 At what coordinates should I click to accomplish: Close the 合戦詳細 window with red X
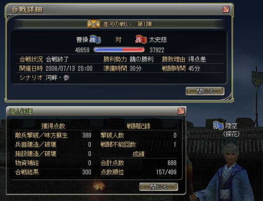pyautogui.click(x=226, y=9)
